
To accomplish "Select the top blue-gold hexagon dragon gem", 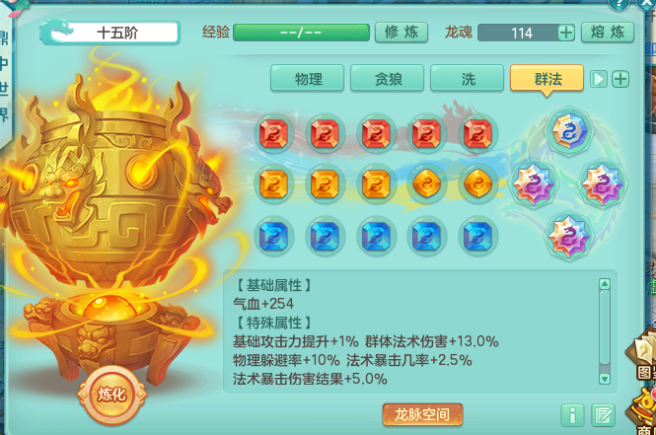I will pos(568,131).
